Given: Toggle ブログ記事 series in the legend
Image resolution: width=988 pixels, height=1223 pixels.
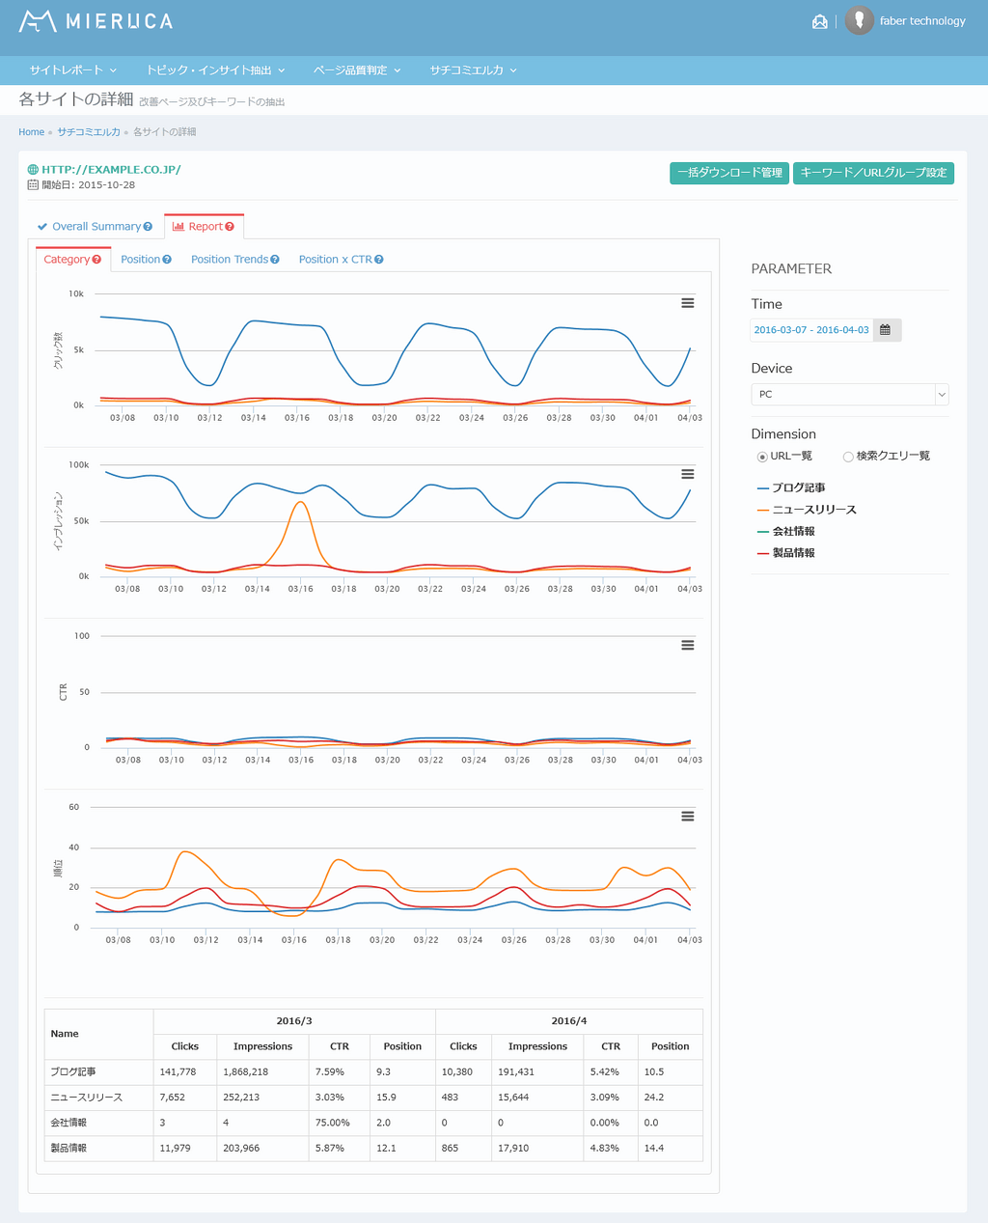Looking at the screenshot, I should coord(798,487).
